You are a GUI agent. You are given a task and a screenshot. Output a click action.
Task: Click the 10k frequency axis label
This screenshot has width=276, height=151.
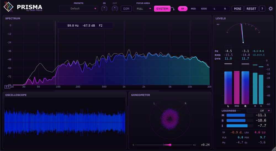click(190, 87)
